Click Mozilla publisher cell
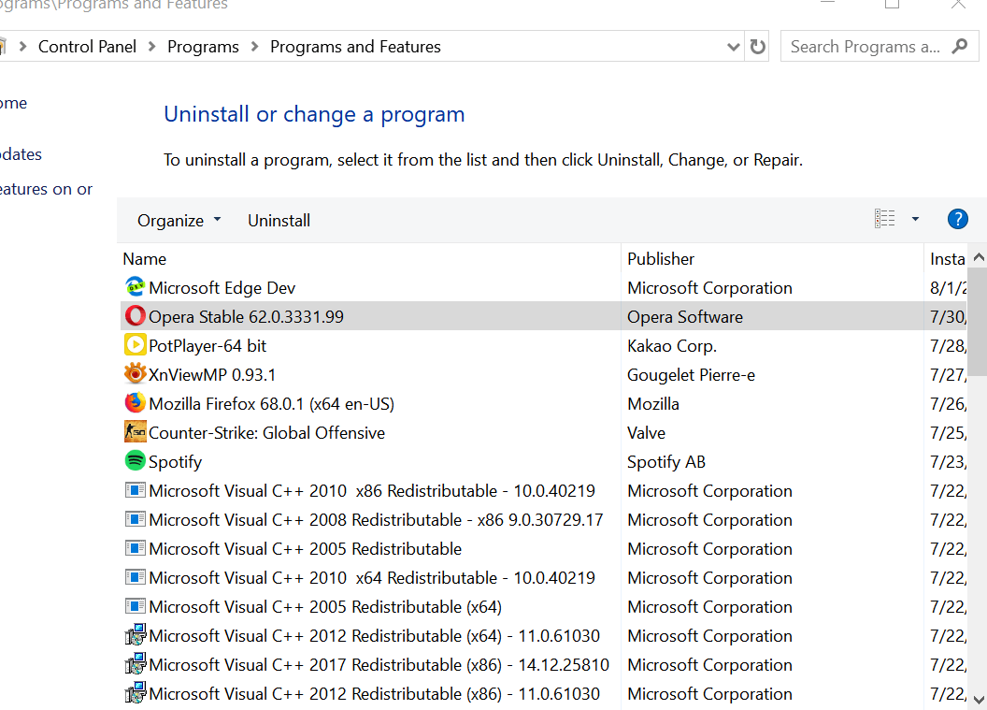This screenshot has height=710, width=987. (653, 403)
